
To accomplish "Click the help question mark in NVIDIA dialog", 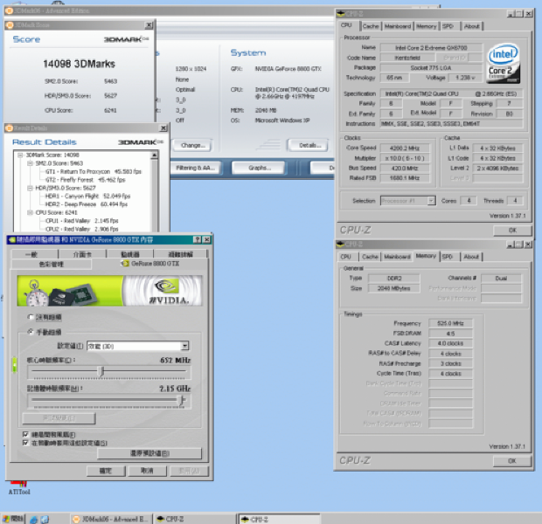I will coord(197,239).
